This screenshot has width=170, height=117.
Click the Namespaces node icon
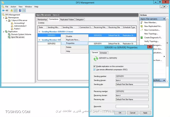coord(7,17)
